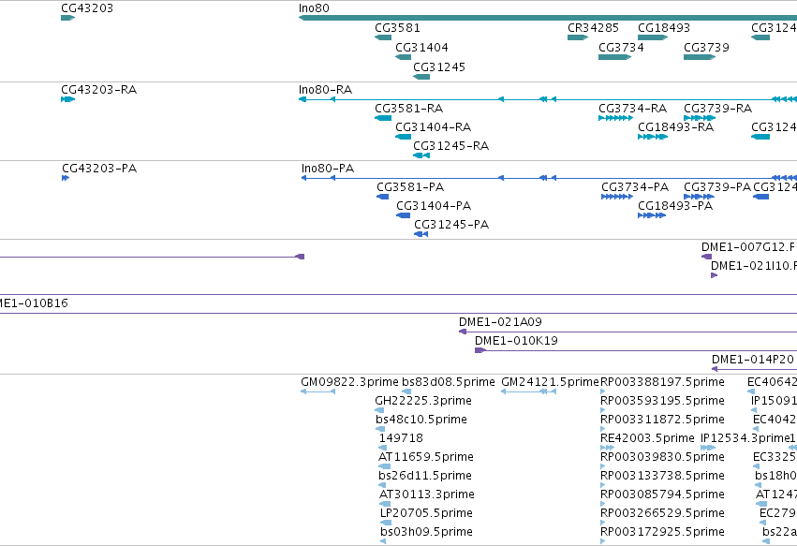Select the RP003266529.5prime EST label
The width and height of the screenshot is (797, 546).
point(663,513)
